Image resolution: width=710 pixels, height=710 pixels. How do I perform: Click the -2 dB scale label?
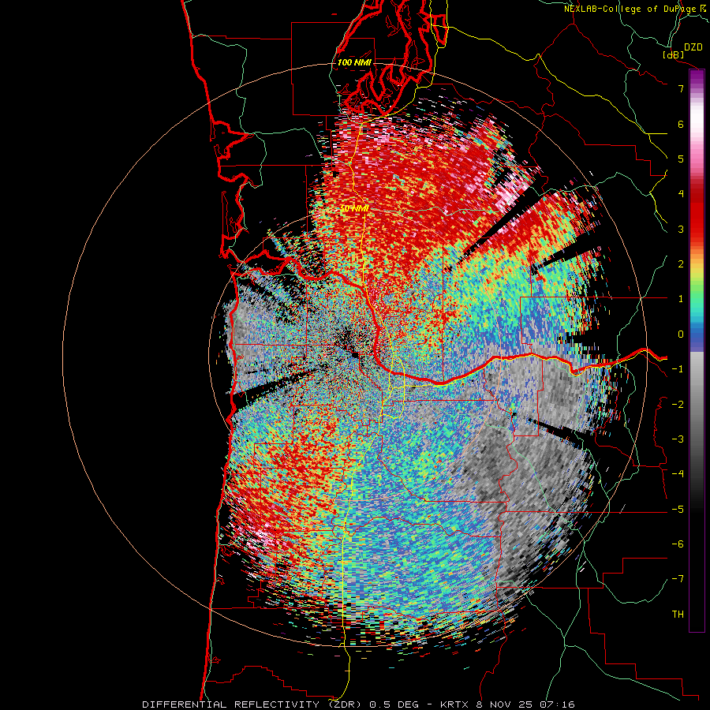(678, 404)
